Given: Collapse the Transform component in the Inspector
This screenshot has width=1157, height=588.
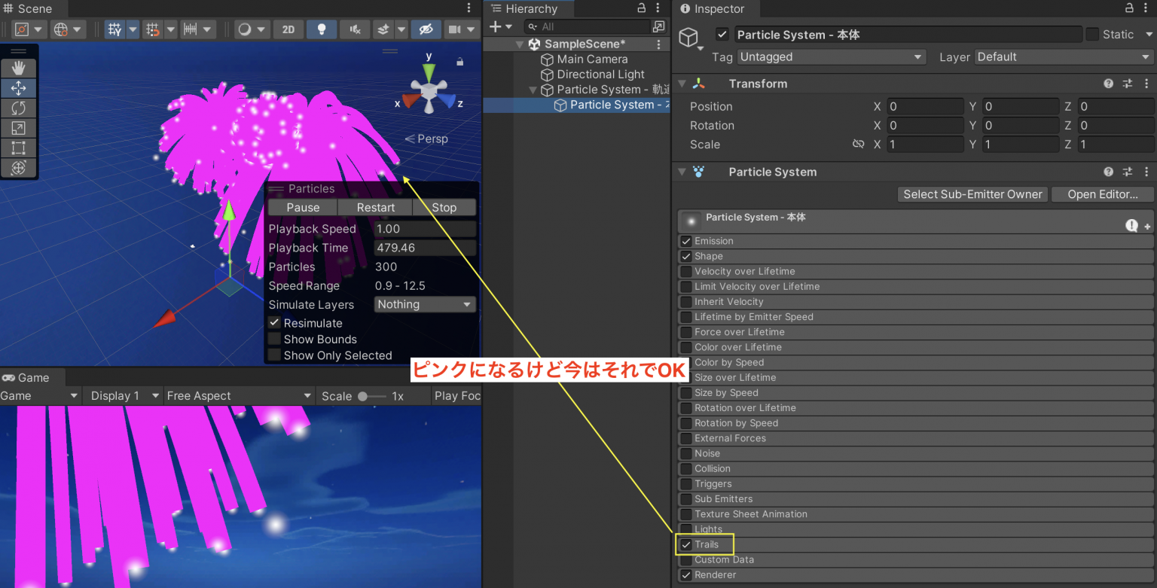Looking at the screenshot, I should pyautogui.click(x=682, y=83).
